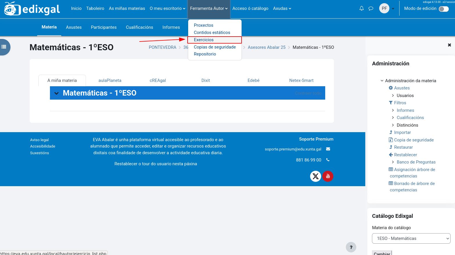Open the notifications bell icon
The height and width of the screenshot is (255, 455).
click(362, 8)
